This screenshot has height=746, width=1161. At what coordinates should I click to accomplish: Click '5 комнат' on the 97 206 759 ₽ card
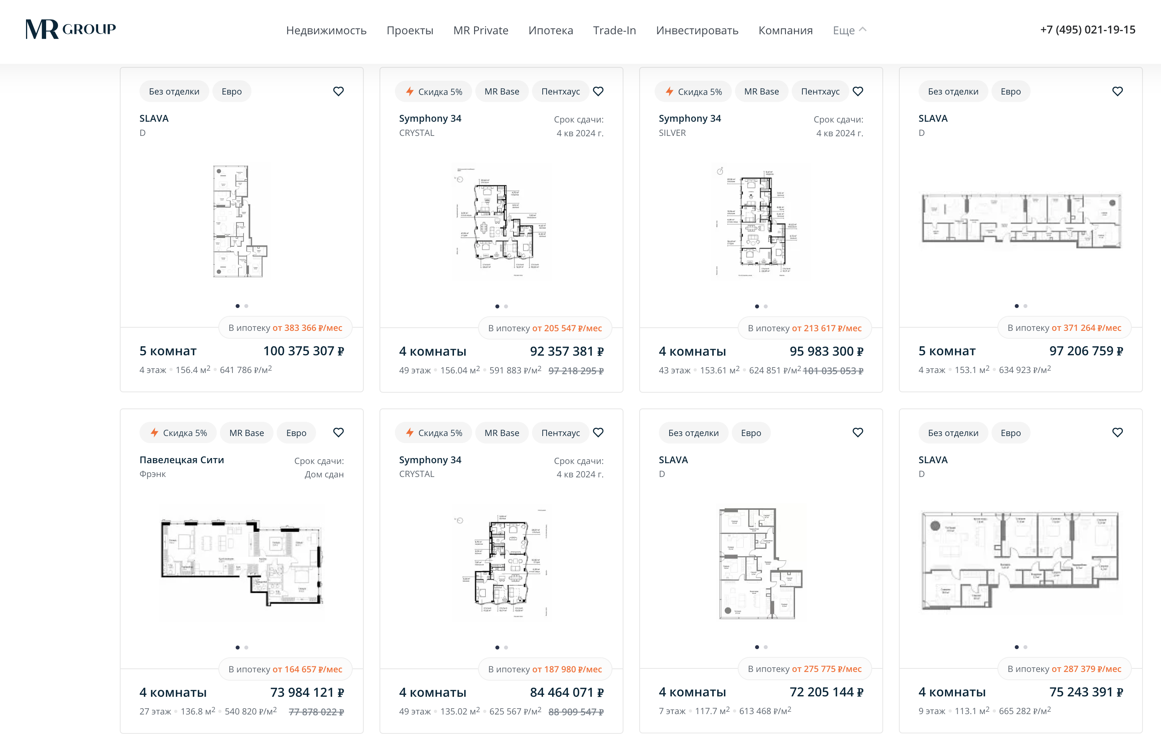947,351
